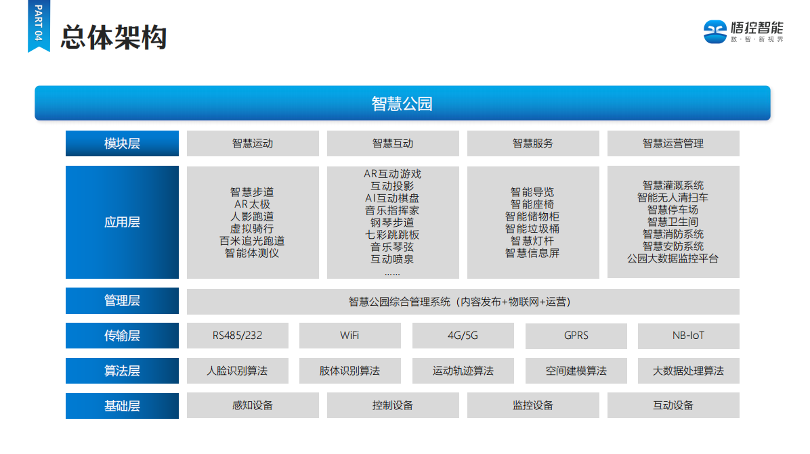Click the 模块层 layer label
The image size is (810, 454).
click(x=122, y=143)
